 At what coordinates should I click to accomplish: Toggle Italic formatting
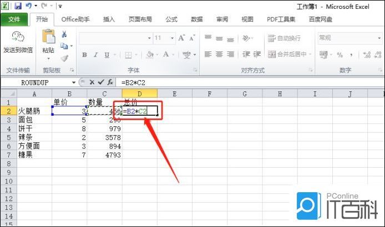tap(96, 55)
